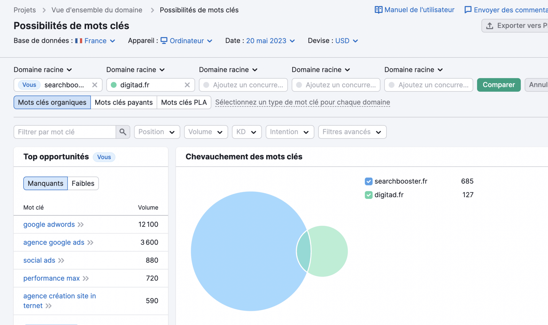The height and width of the screenshot is (325, 548).
Task: Click breadcrumb arrow after Projets
Action: pos(44,10)
